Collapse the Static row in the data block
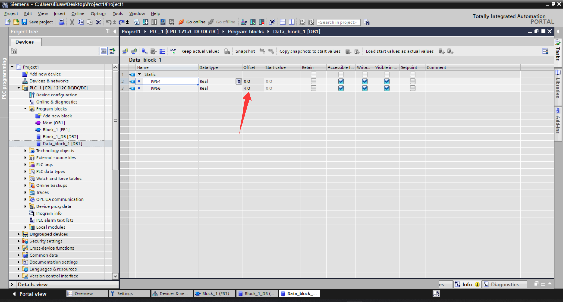This screenshot has width=563, height=302. coord(140,74)
